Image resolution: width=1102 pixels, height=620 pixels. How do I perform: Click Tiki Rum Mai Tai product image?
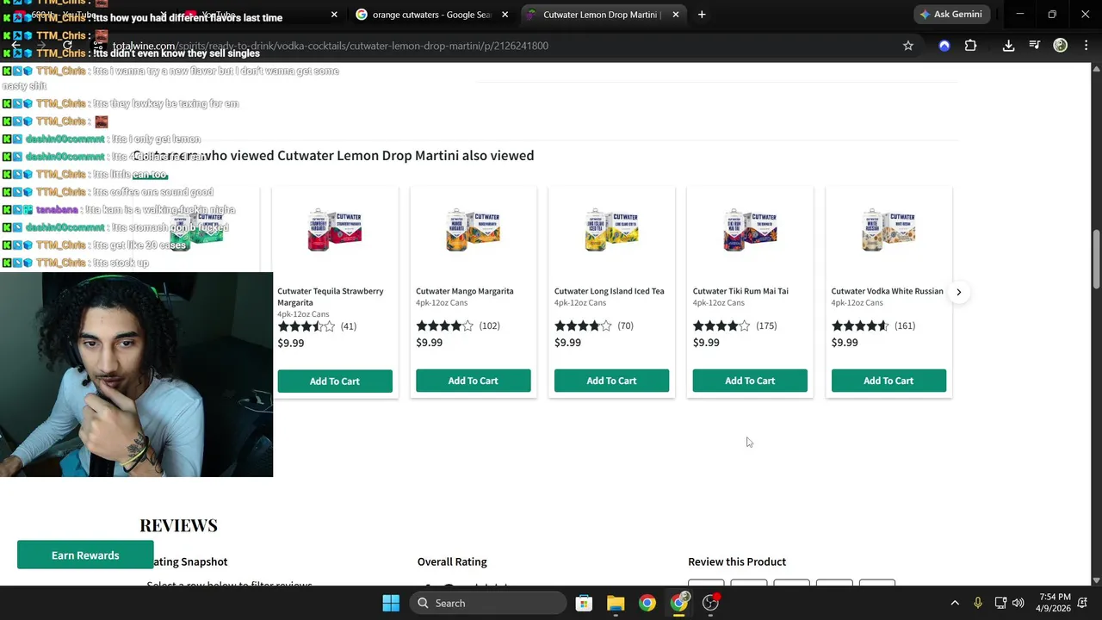[750, 230]
